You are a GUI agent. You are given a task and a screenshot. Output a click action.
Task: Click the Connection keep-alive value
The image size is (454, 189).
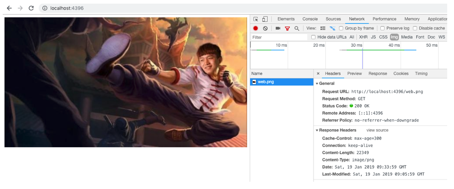(360, 145)
